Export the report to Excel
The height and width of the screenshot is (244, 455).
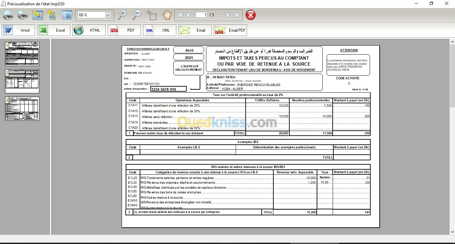click(54, 30)
